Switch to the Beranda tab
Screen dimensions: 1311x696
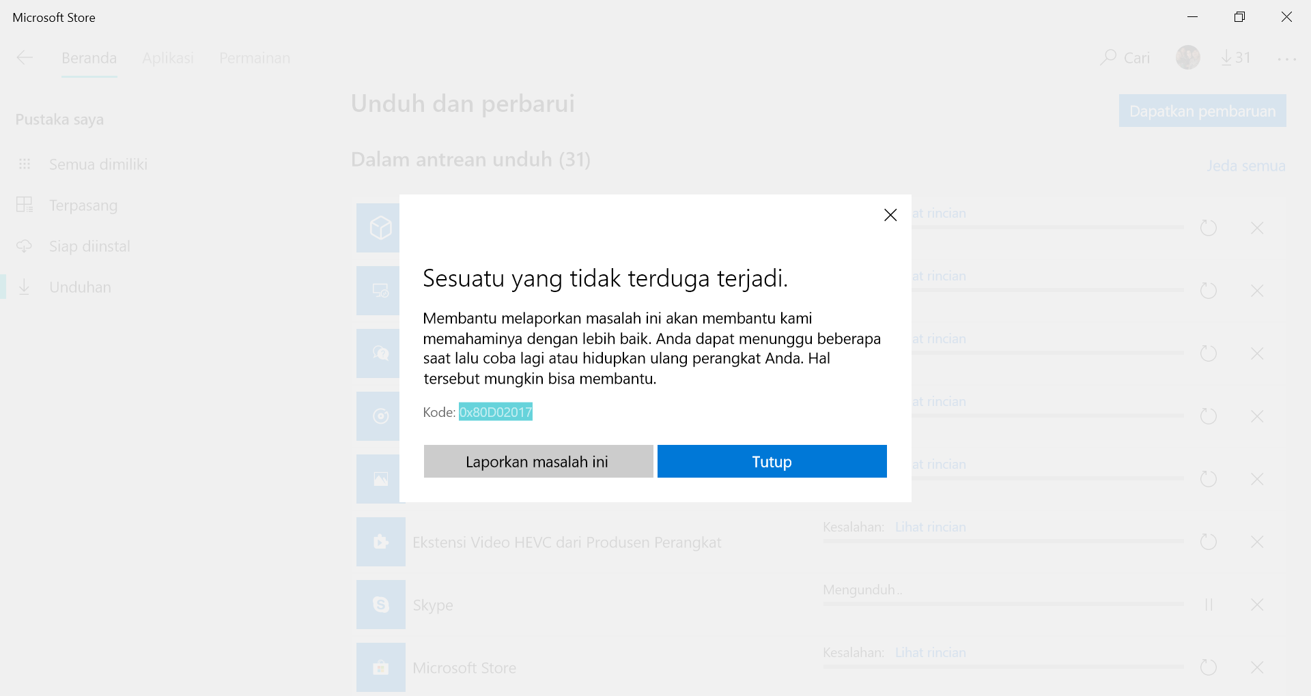(89, 58)
